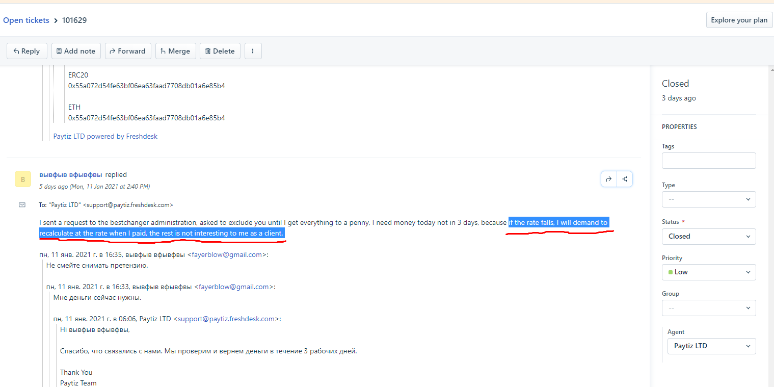Add a note to the ticket

click(x=76, y=51)
